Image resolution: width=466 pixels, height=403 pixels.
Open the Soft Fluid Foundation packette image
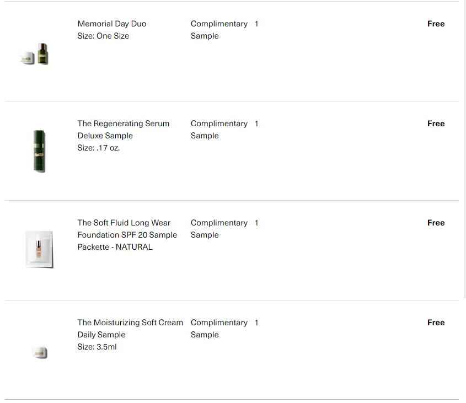click(39, 249)
